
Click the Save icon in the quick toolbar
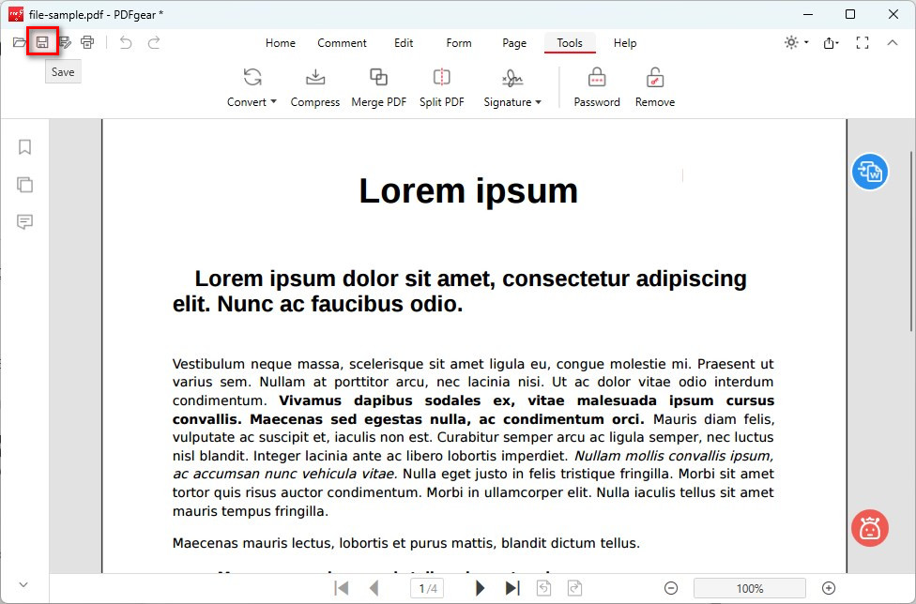pyautogui.click(x=42, y=42)
